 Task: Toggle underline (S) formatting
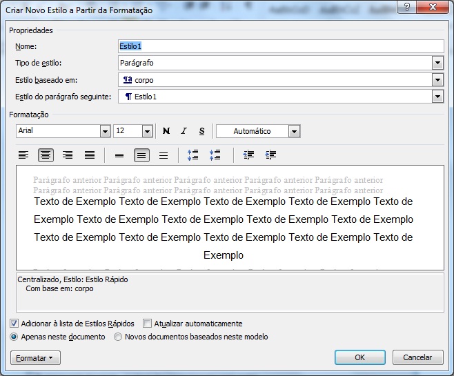[201, 131]
